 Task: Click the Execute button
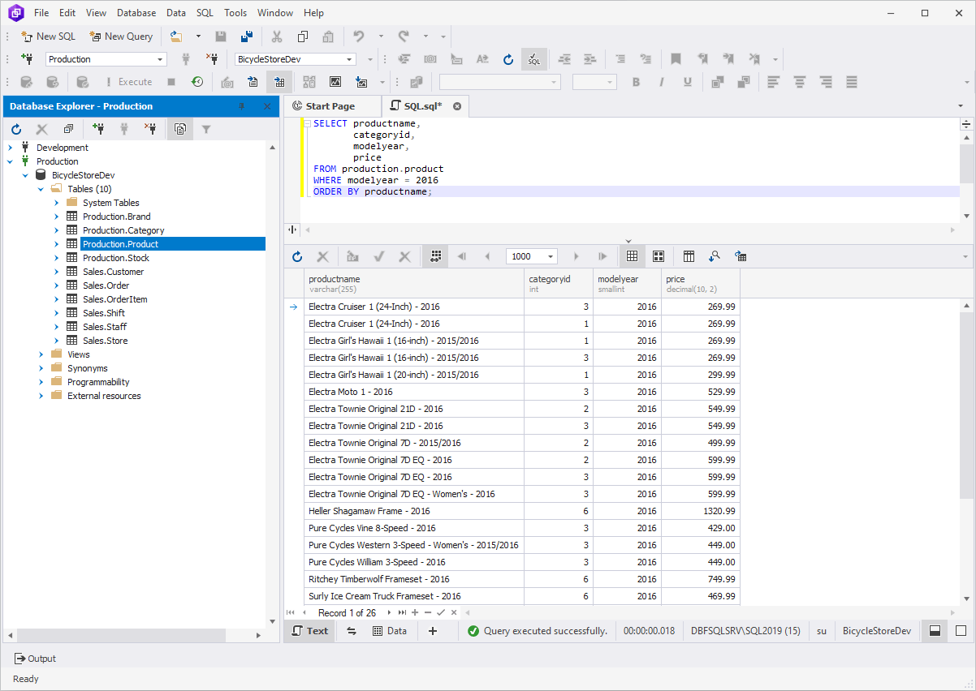point(128,82)
